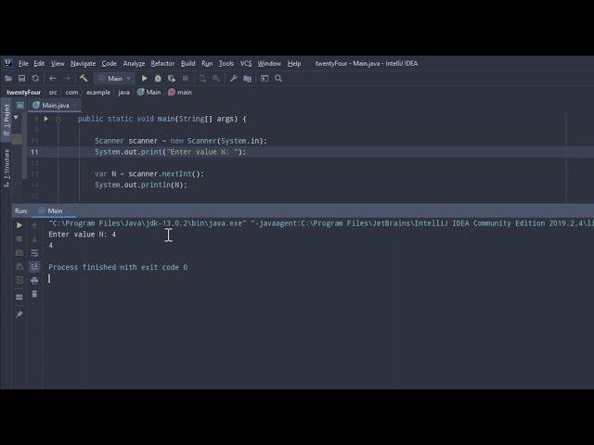Click the green Run button in the top toolbar
Screen dimensions: 594x445
pyautogui.click(x=145, y=78)
